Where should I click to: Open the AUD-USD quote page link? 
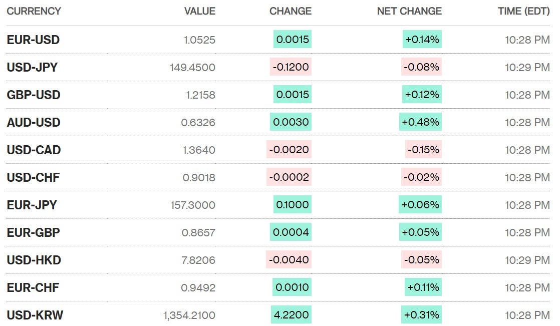point(34,122)
